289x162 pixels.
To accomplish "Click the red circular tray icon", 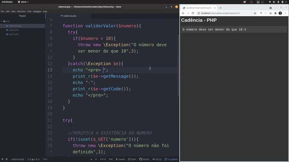I will click(x=252, y=2).
